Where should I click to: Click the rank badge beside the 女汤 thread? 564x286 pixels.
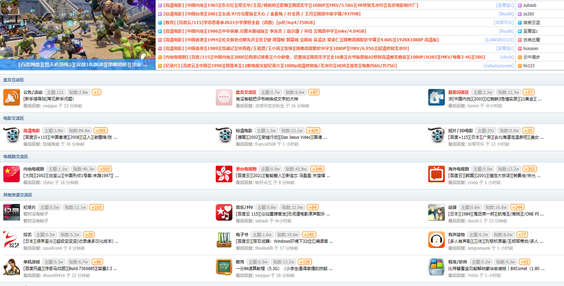coord(160,14)
